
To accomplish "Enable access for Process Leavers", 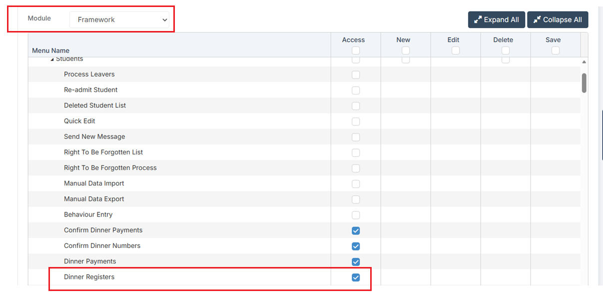I will 356,75.
